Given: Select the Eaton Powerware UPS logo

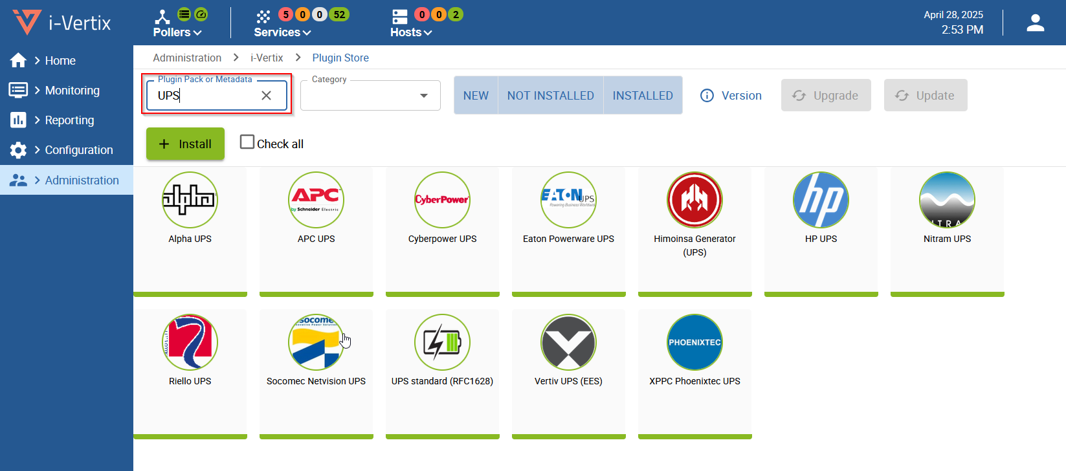Looking at the screenshot, I should pos(568,200).
